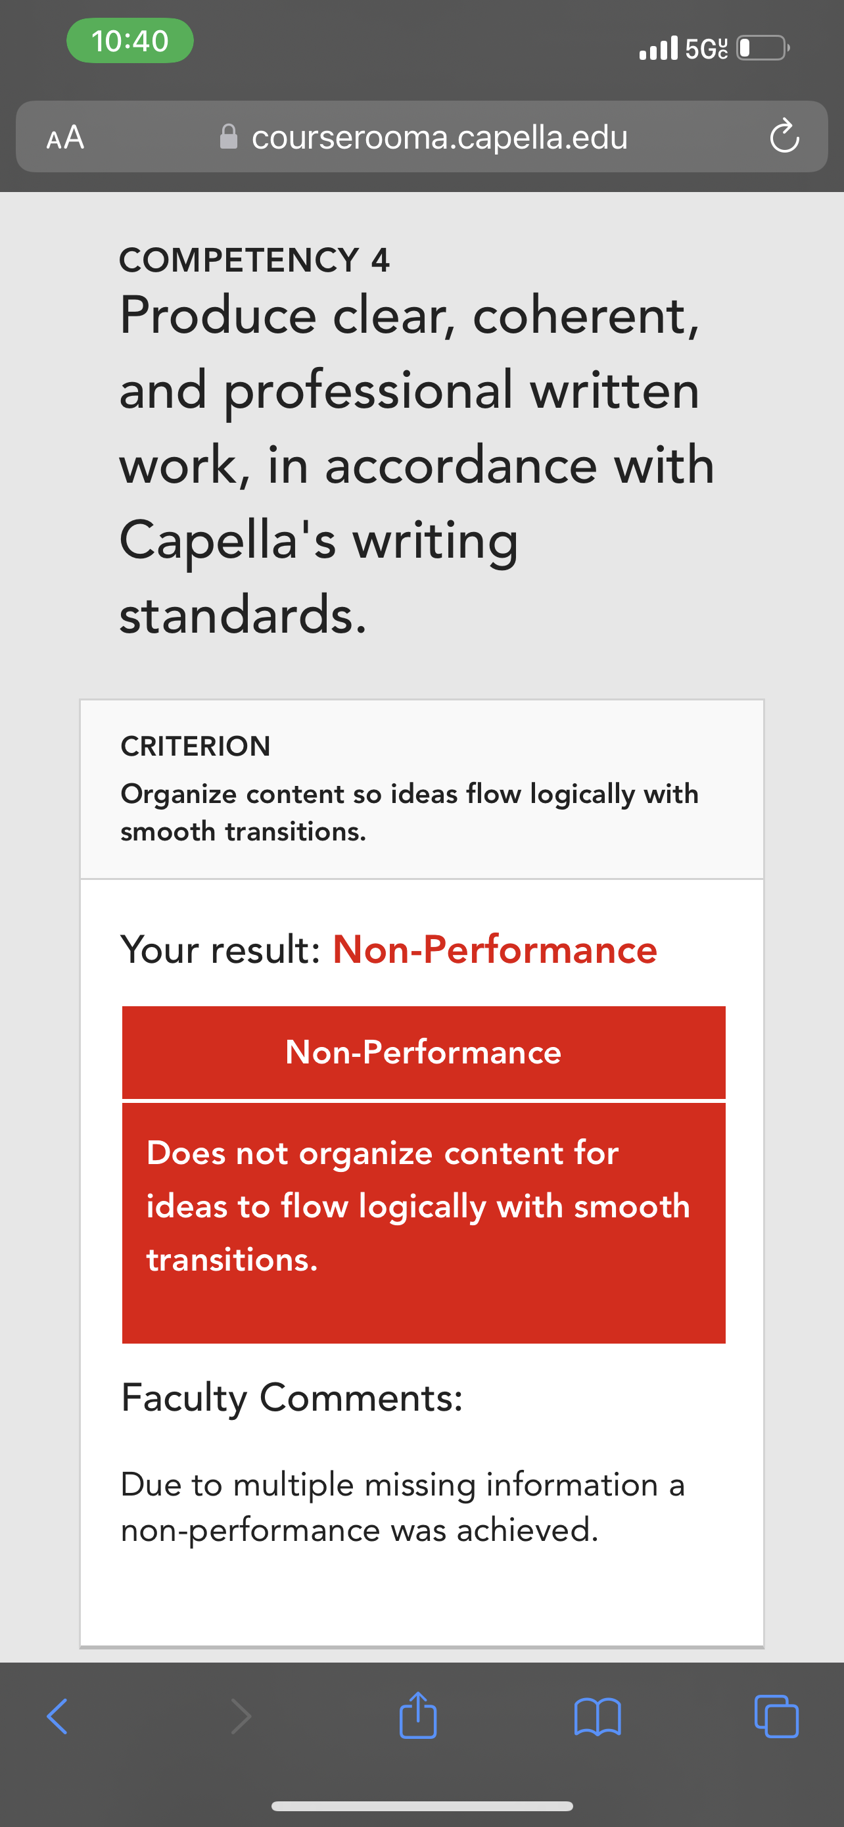Image resolution: width=844 pixels, height=1827 pixels.
Task: Select the red Non-Performance header bar
Action: coord(423,1052)
